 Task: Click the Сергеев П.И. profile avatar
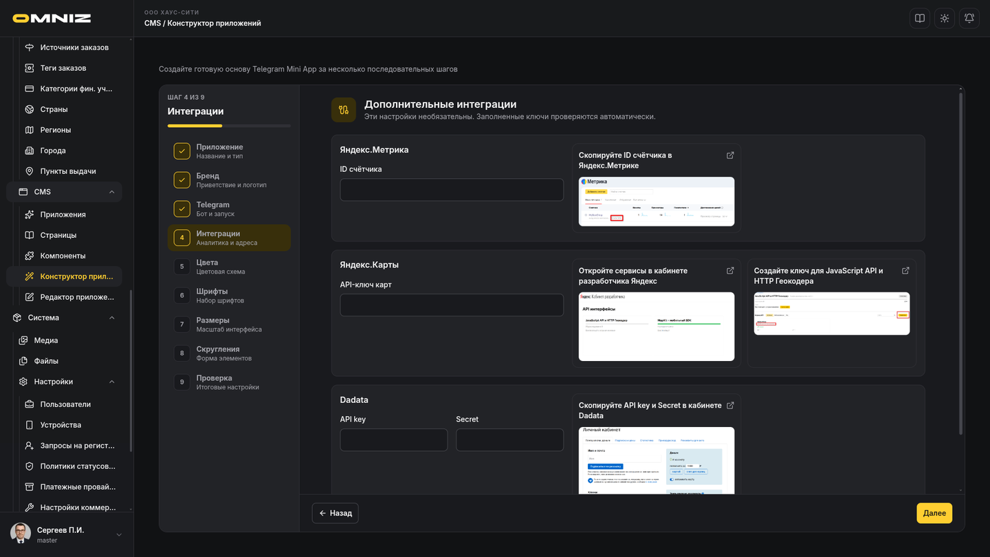pyautogui.click(x=21, y=534)
